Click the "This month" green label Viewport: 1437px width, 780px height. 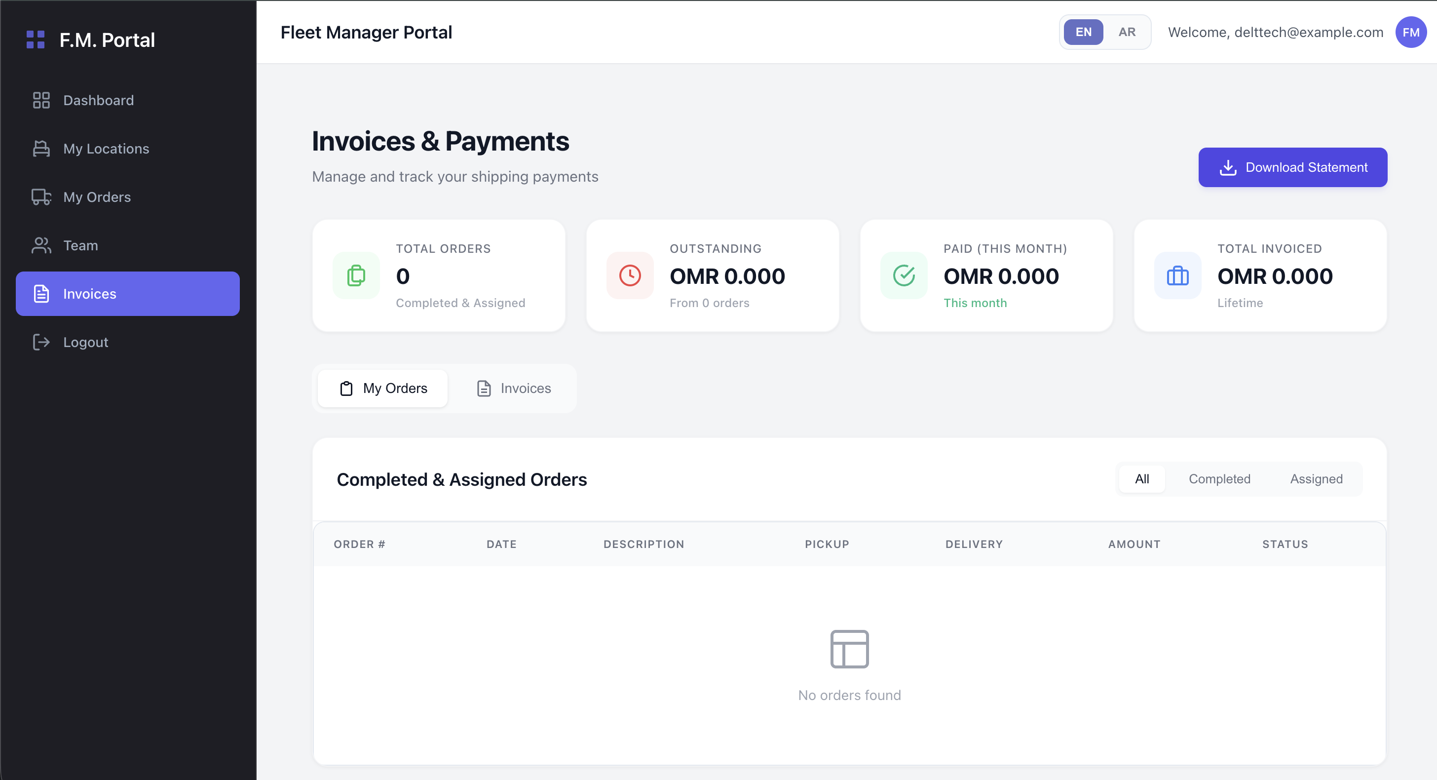975,303
